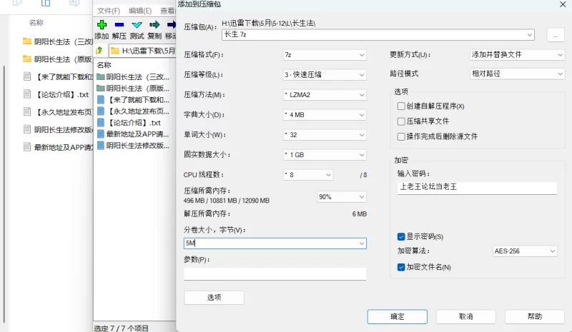Open the 文件 menu in 7-Zip

109,11
